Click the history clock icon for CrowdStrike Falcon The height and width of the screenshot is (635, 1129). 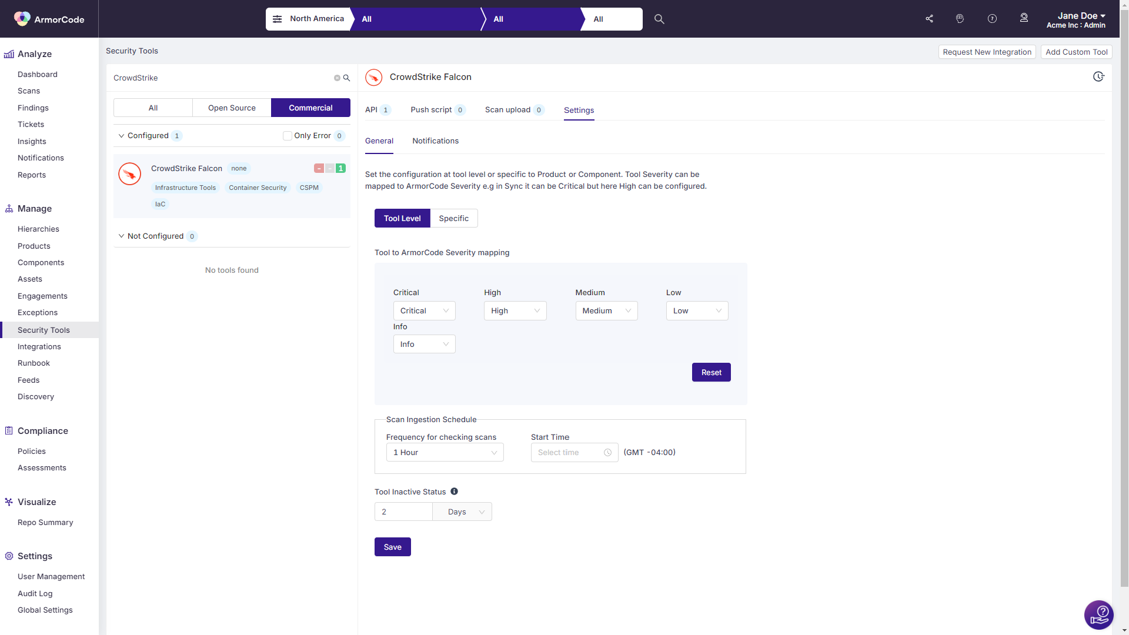point(1098,77)
